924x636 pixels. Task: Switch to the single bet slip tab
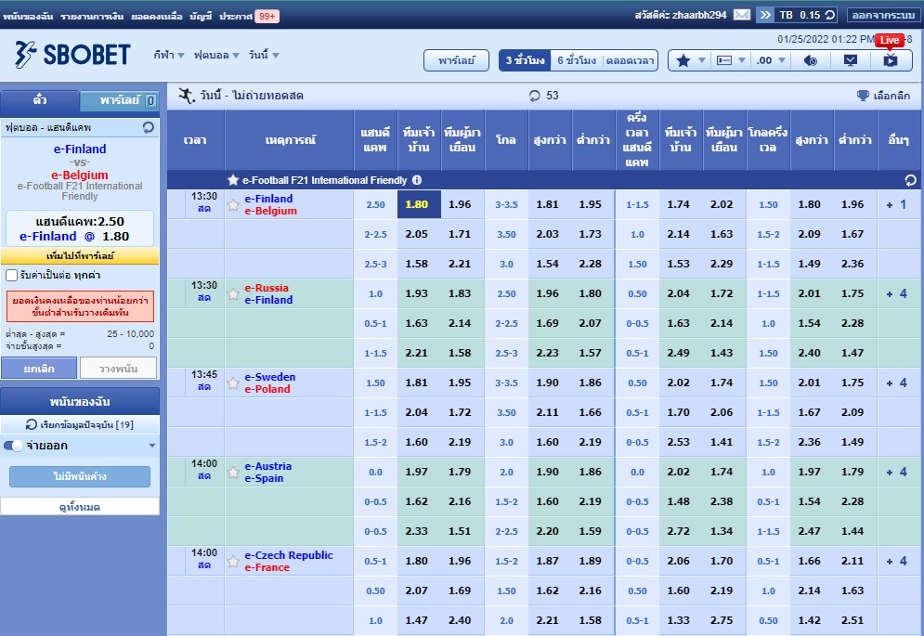click(40, 100)
